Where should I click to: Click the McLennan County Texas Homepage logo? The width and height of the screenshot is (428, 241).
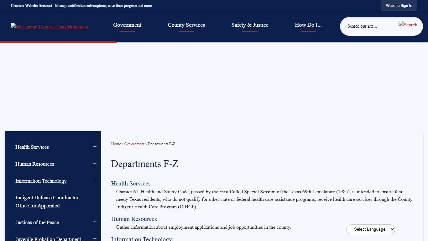point(50,26)
